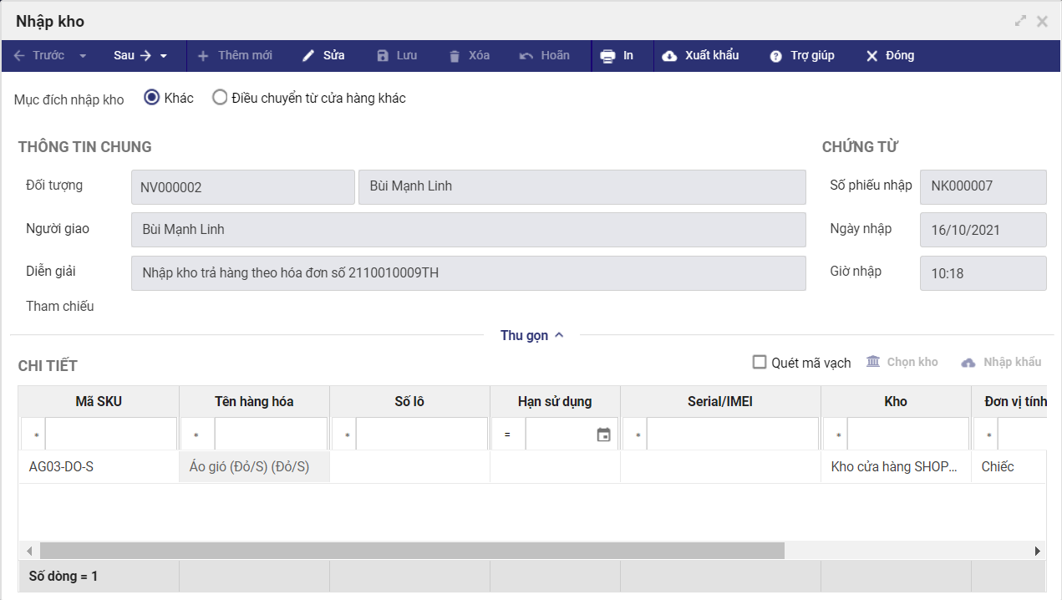
Task: Enable the Quét mã vạch checkbox
Action: (x=760, y=362)
